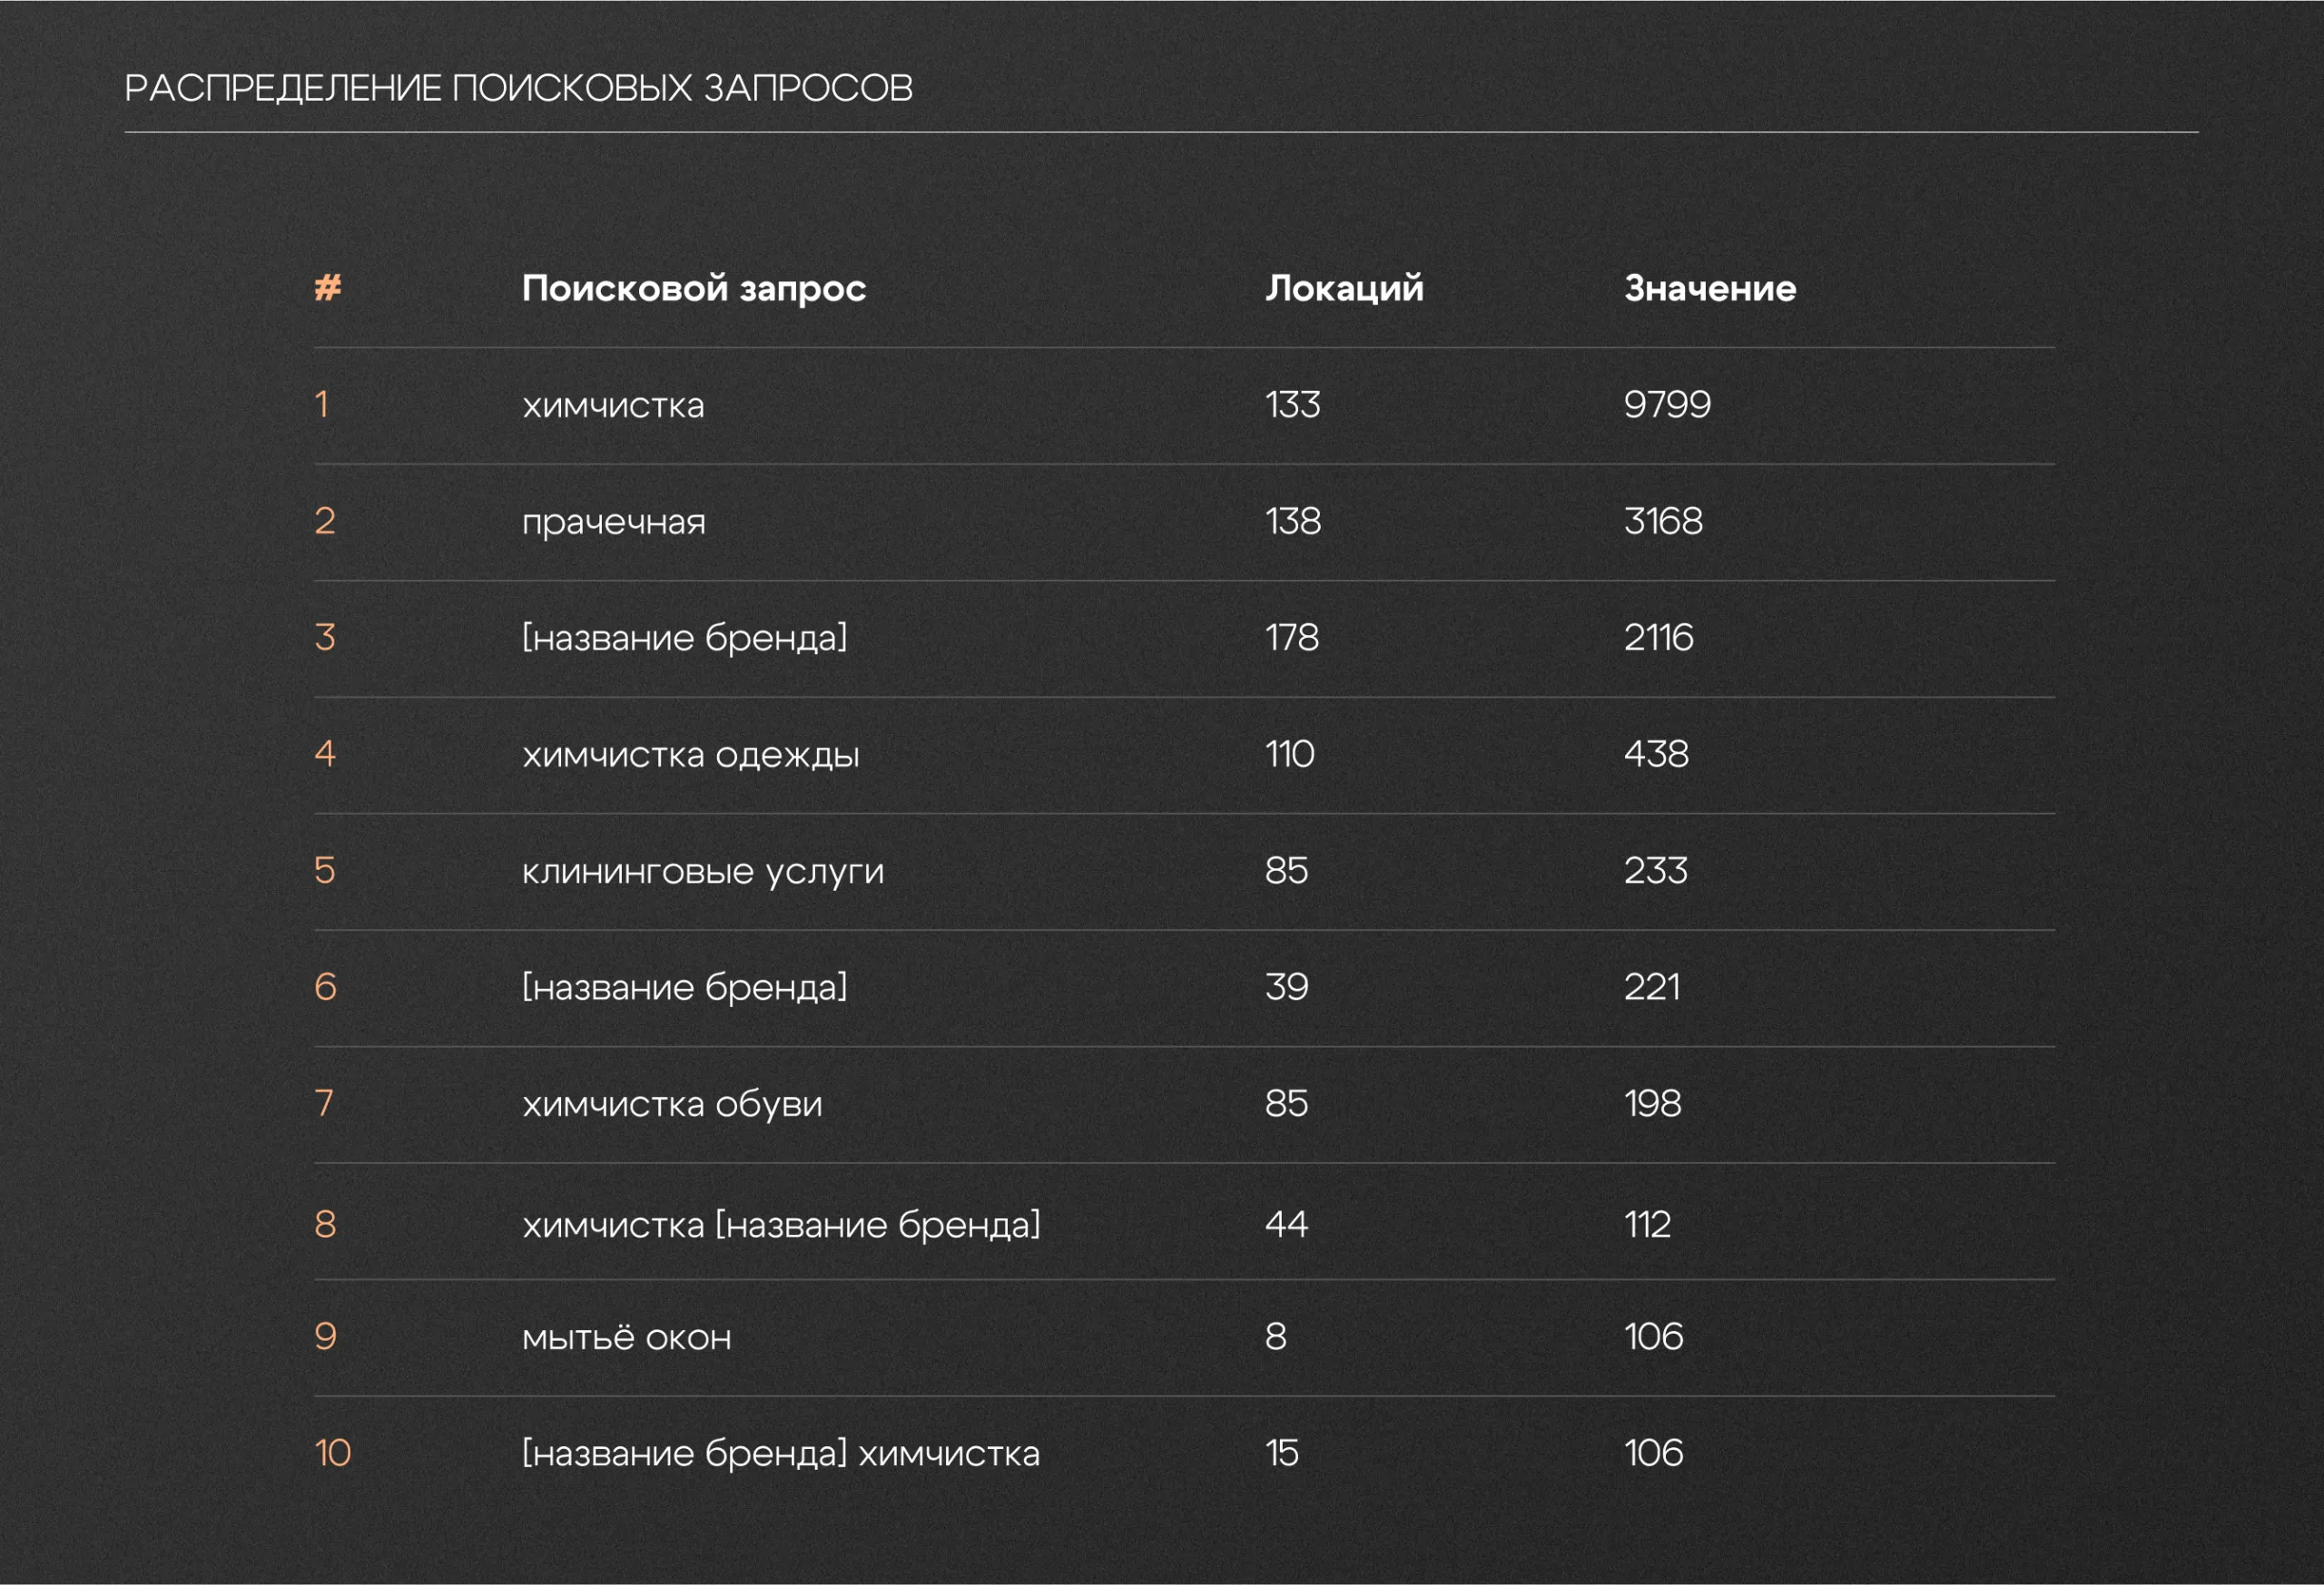
Task: Click the "химчистка [название бренда]" query
Action: click(x=781, y=1224)
